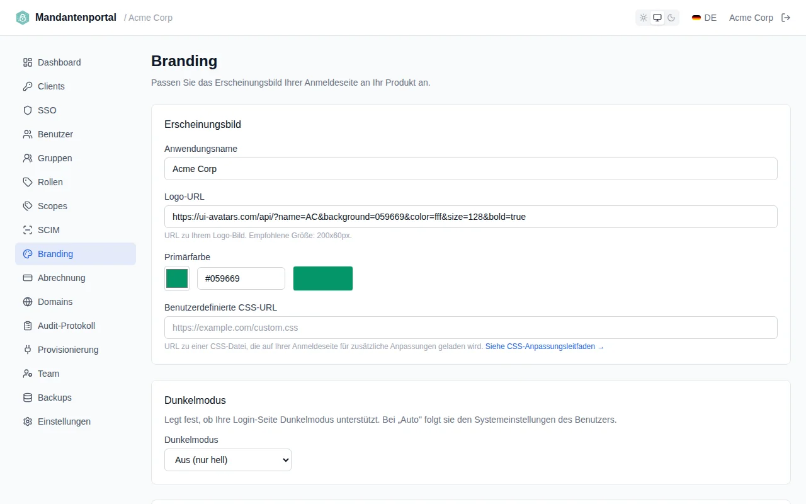Go to the SCIM page
Viewport: 806px width, 504px height.
(76, 230)
